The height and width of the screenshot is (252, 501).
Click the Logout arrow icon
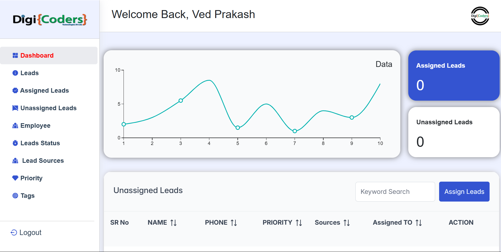click(14, 233)
